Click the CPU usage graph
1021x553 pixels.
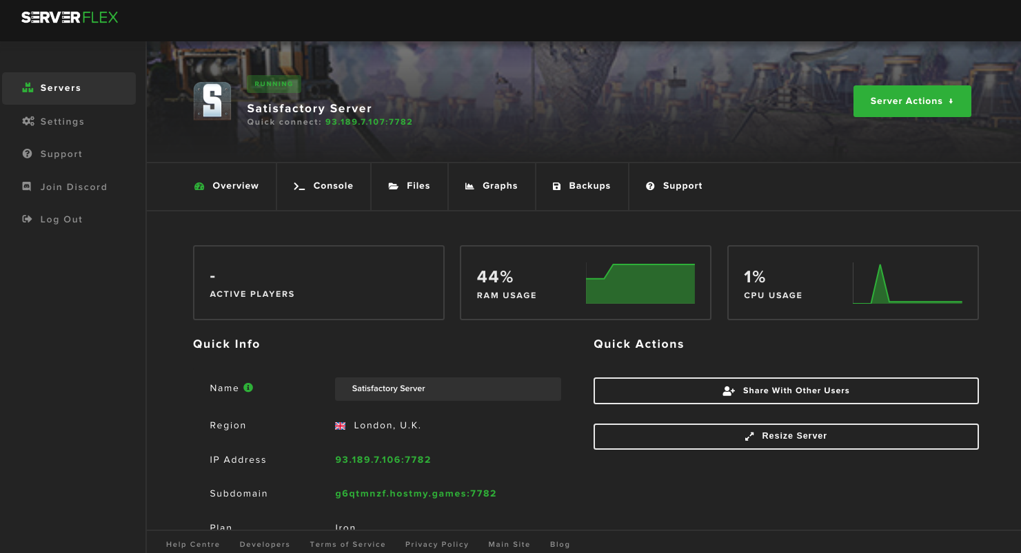tap(907, 283)
